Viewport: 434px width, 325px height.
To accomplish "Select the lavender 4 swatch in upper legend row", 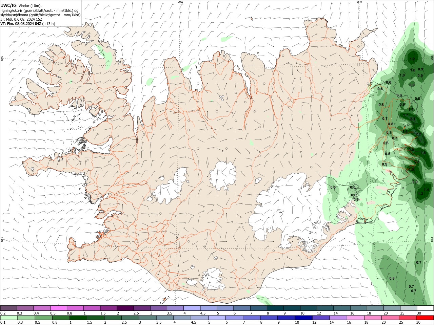I will (192, 308).
